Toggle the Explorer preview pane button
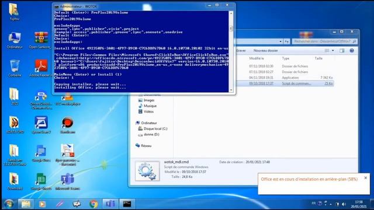The image size is (374, 210). pyautogui.click(x=342, y=51)
